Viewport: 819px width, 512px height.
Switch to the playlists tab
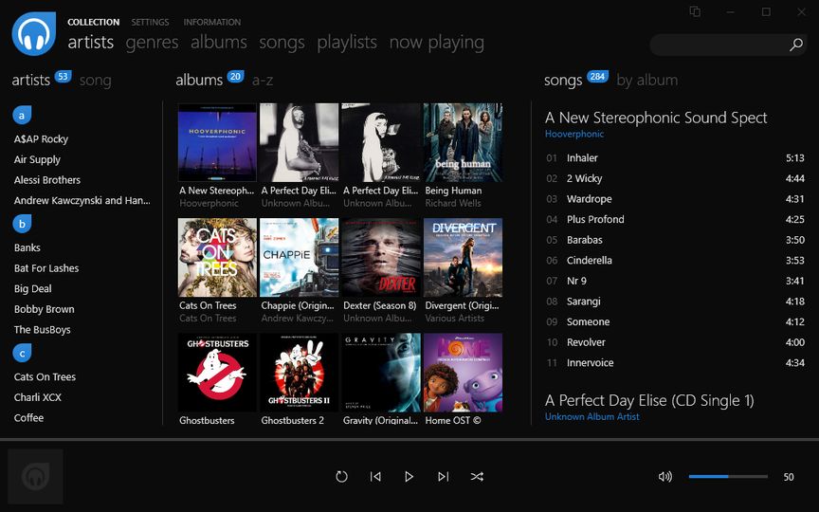pos(347,43)
